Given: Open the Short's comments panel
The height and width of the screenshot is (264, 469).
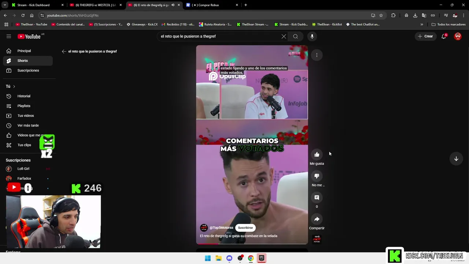Looking at the screenshot, I should coord(317,198).
